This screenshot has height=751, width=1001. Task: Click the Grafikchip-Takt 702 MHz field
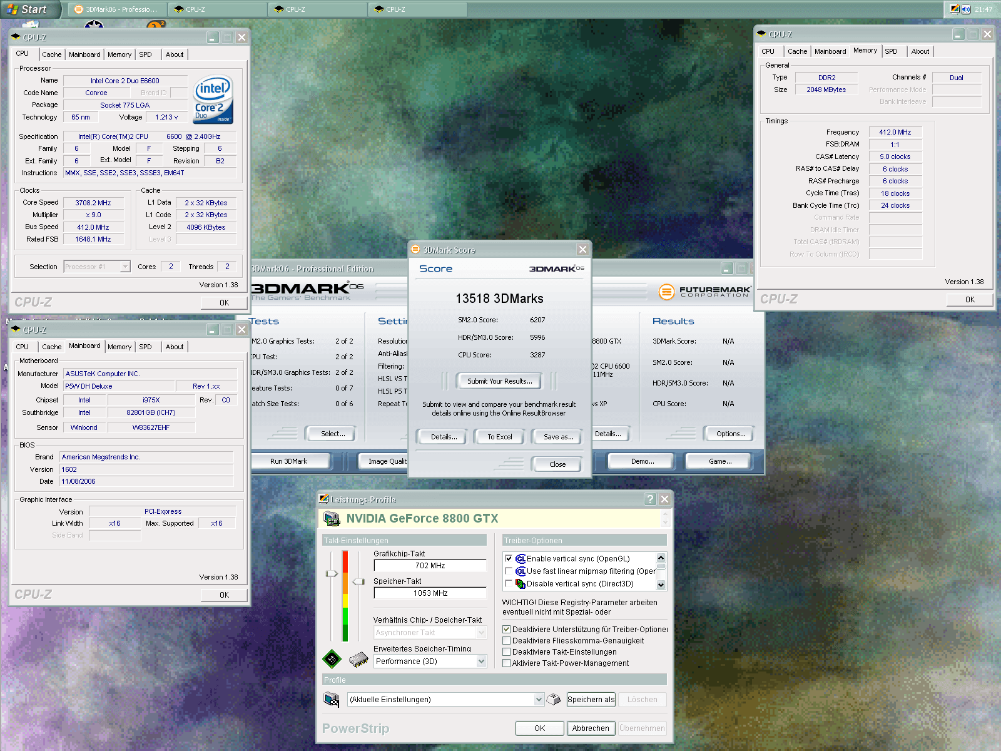[430, 566]
